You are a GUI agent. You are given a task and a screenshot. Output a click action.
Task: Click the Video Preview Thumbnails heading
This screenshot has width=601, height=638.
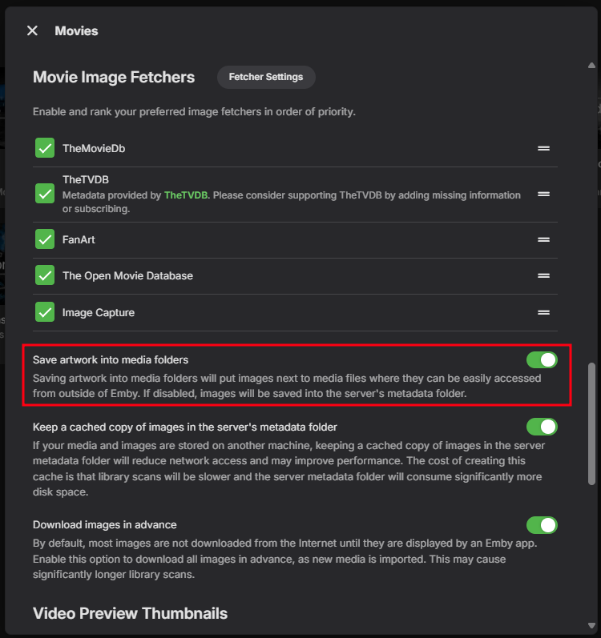[x=130, y=613]
